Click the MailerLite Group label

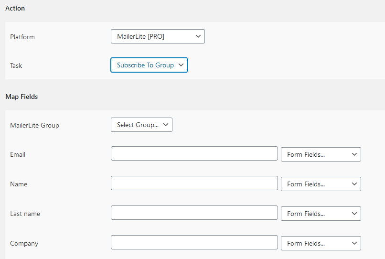[34, 125]
